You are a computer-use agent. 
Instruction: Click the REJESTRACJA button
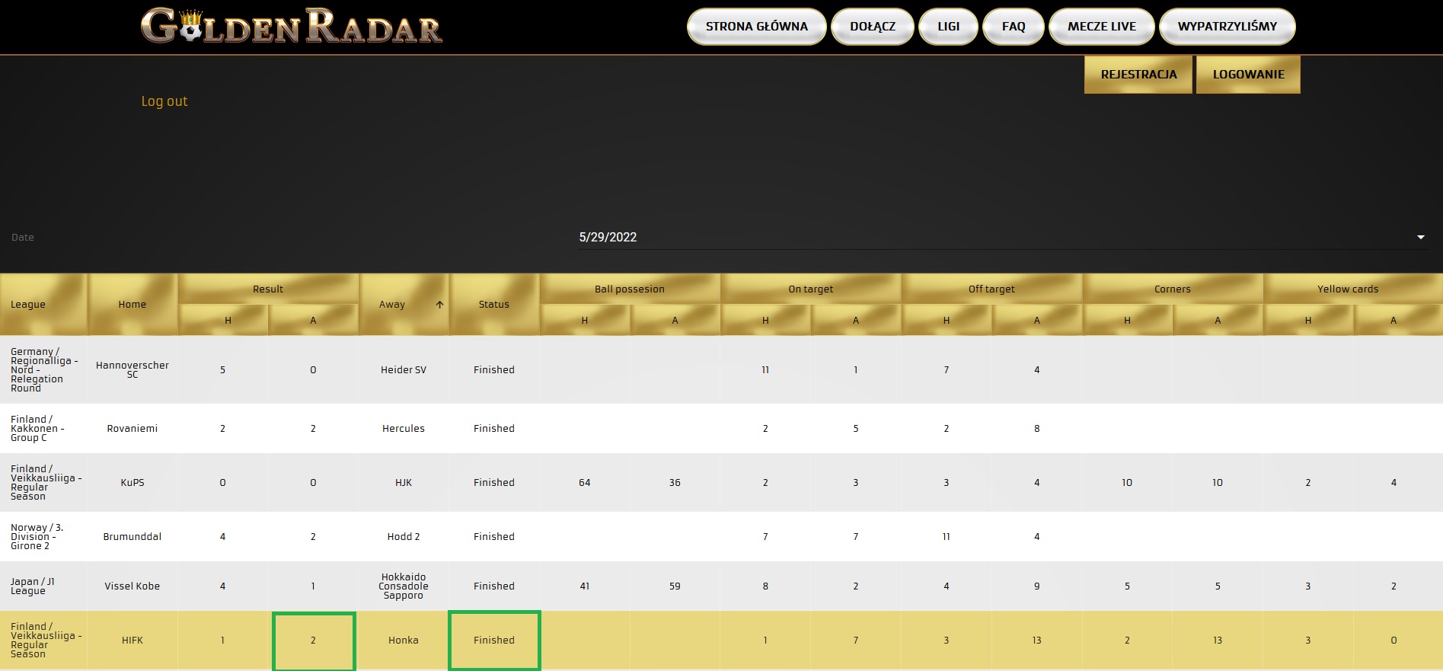point(1138,75)
